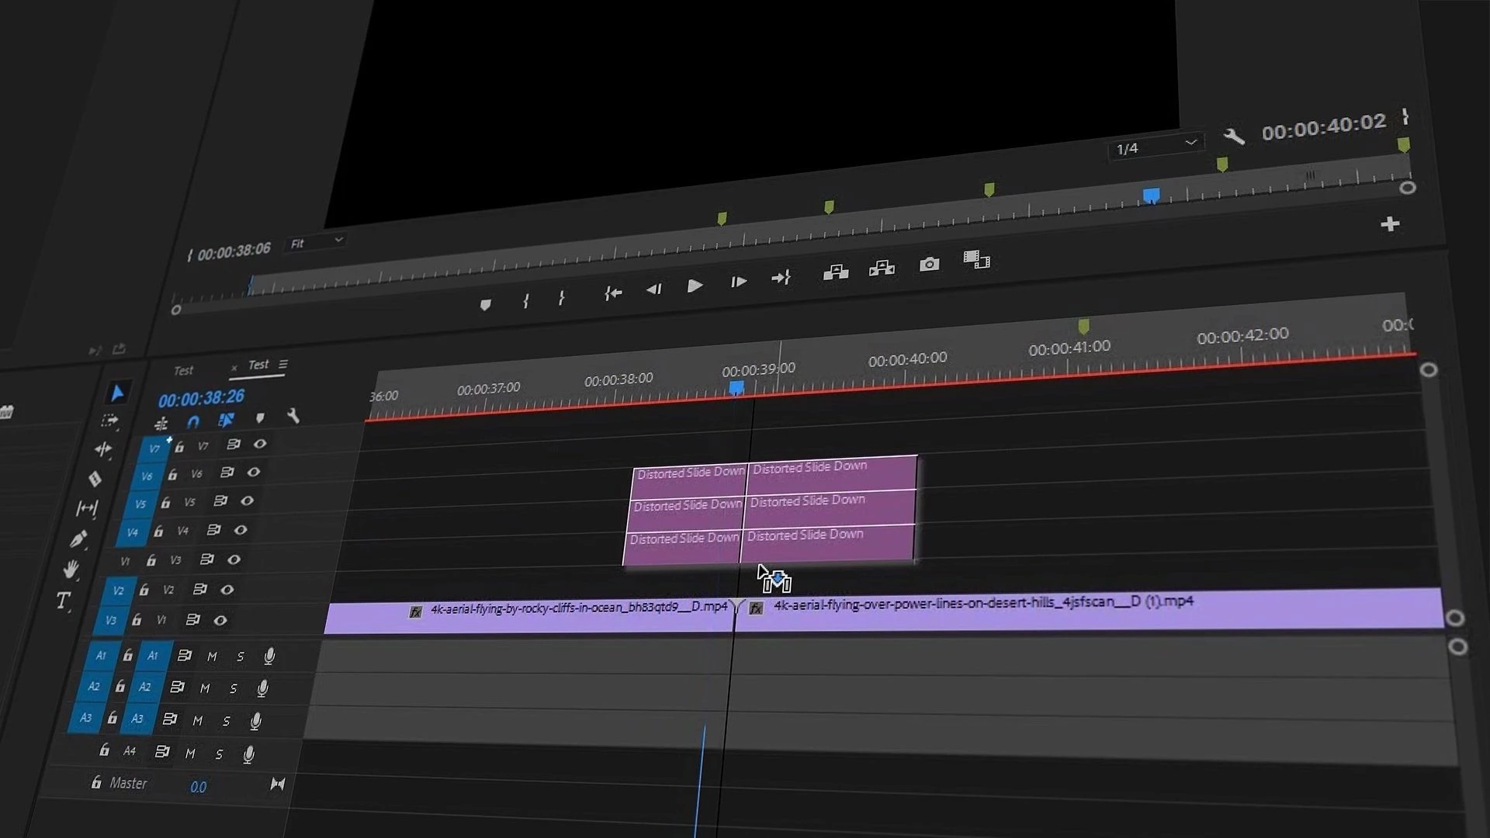1490x838 pixels.
Task: Open timeline display settings wrench
Action: [293, 417]
